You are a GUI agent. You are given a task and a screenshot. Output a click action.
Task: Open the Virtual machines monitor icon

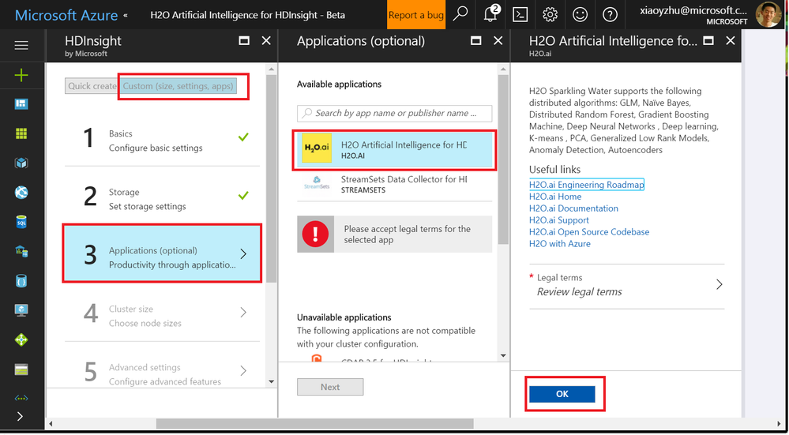(x=21, y=310)
